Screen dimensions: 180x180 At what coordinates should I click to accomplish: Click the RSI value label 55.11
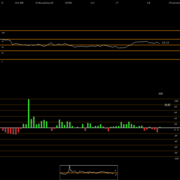166,42
